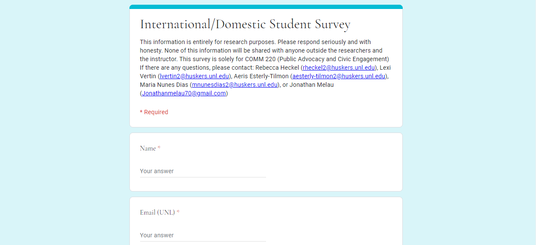This screenshot has width=536, height=245.
Task: Open the rheckel2@huskers.unl.edu email link
Action: click(339, 68)
